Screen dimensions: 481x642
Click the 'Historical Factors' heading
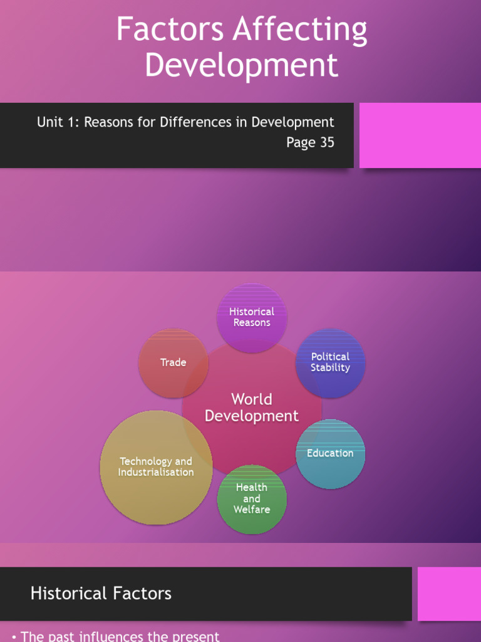[101, 593]
